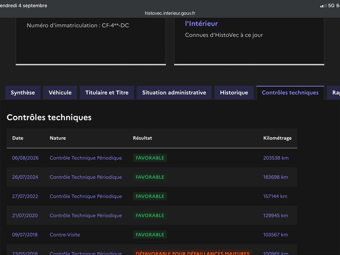The image size is (340, 255).
Task: Open the partially visible Rap tab
Action: click(x=334, y=93)
